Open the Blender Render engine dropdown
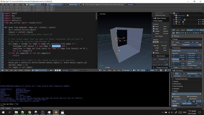 (74, 4)
